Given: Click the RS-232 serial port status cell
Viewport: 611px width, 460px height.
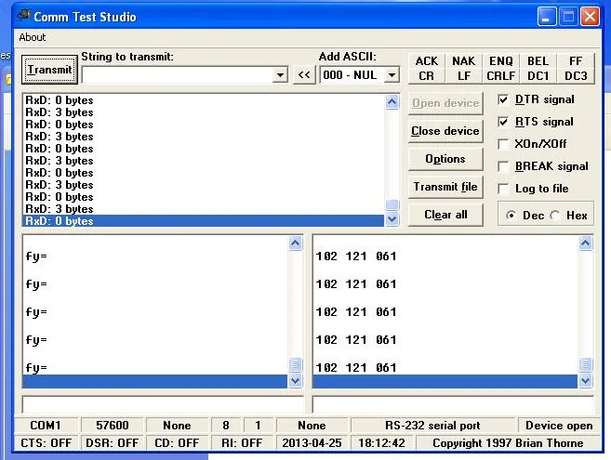Looking at the screenshot, I should click(432, 426).
